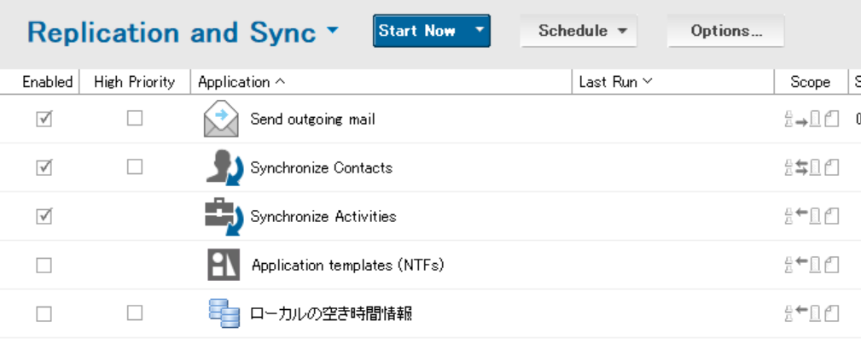
Task: Open the Replication and Sync title dropdown
Action: point(332,31)
